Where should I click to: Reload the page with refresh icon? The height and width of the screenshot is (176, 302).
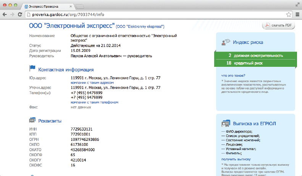click(x=20, y=15)
